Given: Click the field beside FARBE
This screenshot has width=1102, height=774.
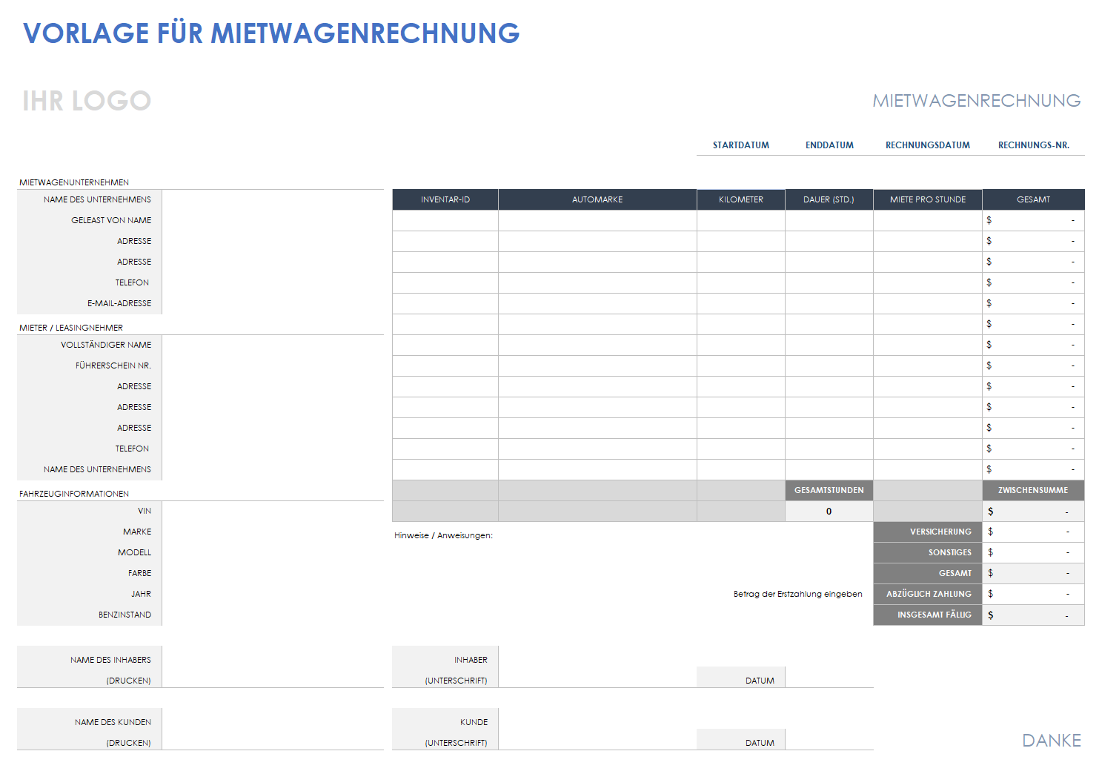Looking at the screenshot, I should tap(273, 573).
